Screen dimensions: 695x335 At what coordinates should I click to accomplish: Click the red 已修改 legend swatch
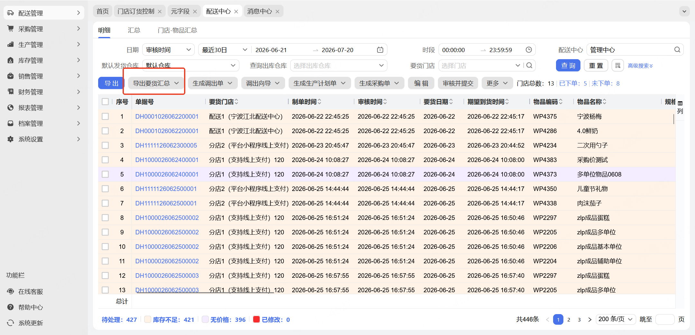coord(256,319)
